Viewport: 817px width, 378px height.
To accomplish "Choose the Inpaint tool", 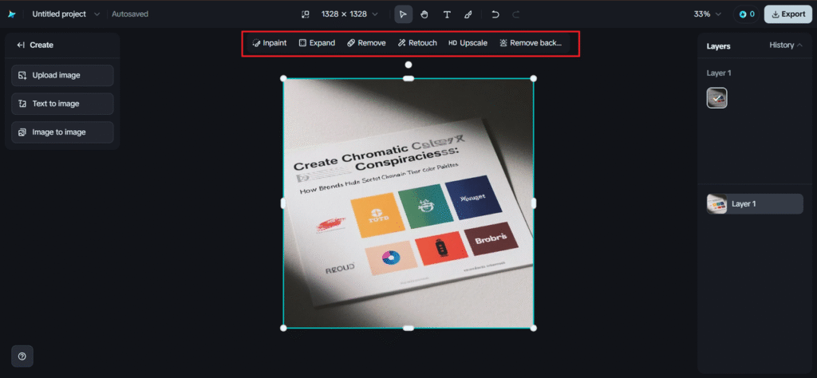I will coord(269,43).
